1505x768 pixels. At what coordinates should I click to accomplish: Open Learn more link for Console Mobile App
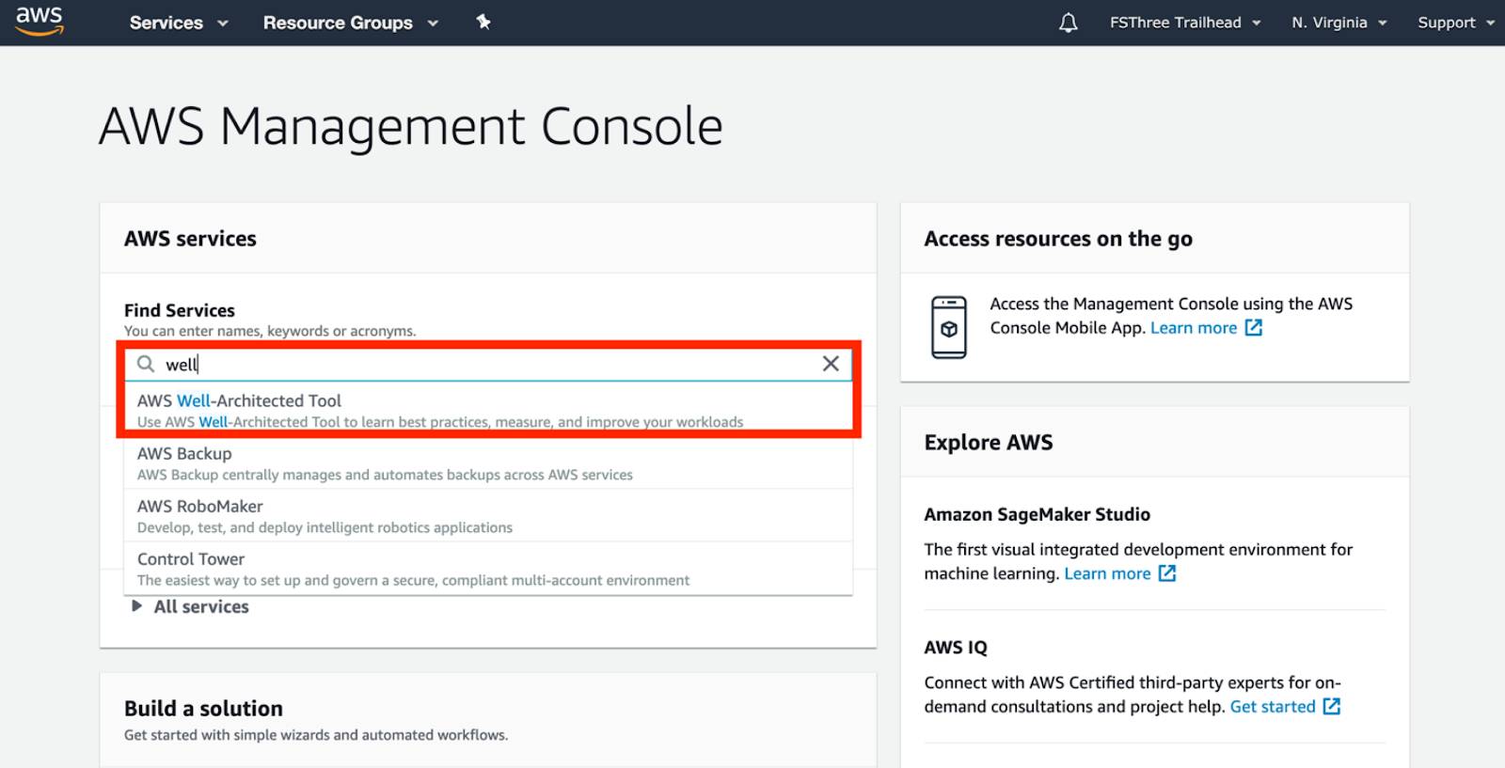(1194, 328)
